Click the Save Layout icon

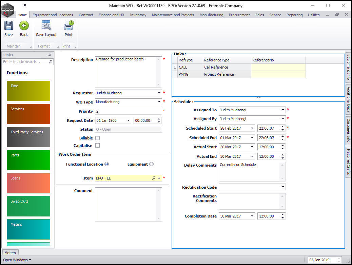tap(46, 26)
